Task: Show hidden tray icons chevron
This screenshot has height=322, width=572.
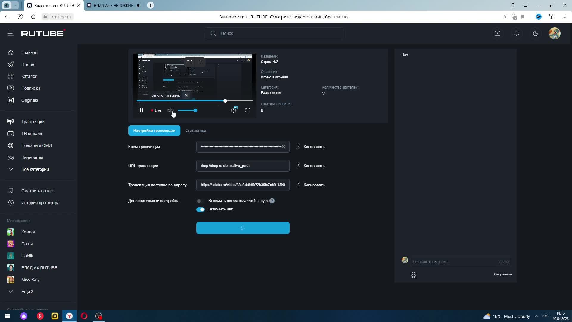Action: click(537, 316)
